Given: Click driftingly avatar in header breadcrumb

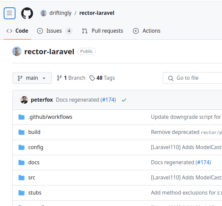Looking at the screenshot, I should click(x=43, y=13).
